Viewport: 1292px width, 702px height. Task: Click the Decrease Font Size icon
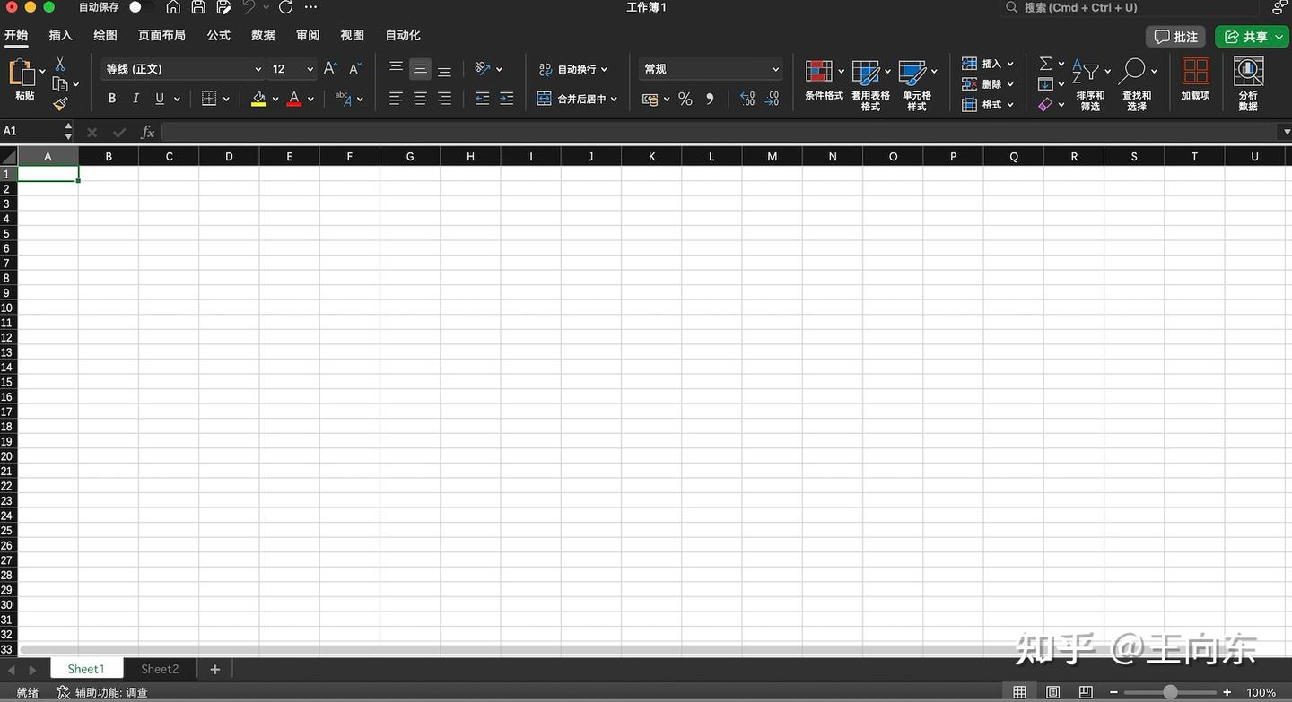tap(355, 69)
